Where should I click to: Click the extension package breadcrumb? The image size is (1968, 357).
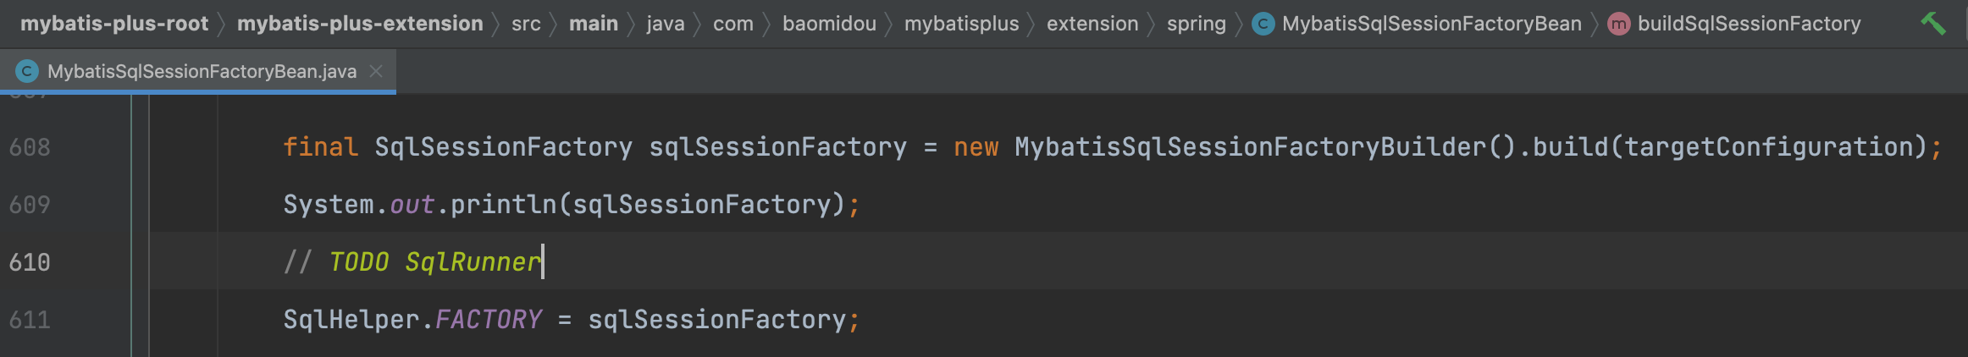(x=1092, y=24)
